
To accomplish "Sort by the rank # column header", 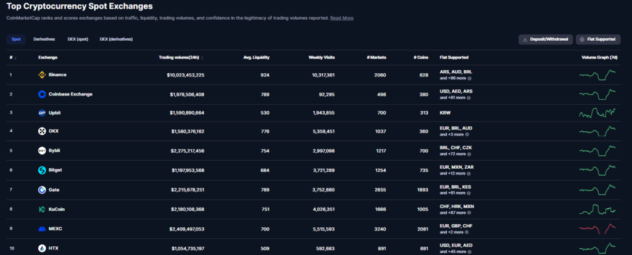I will coord(12,57).
